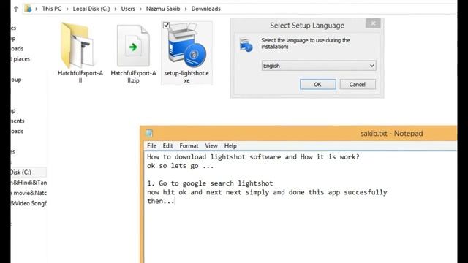Select the 'movie&Nat' sidebar item
Viewport: 468px width, 263px height.
tap(29, 193)
